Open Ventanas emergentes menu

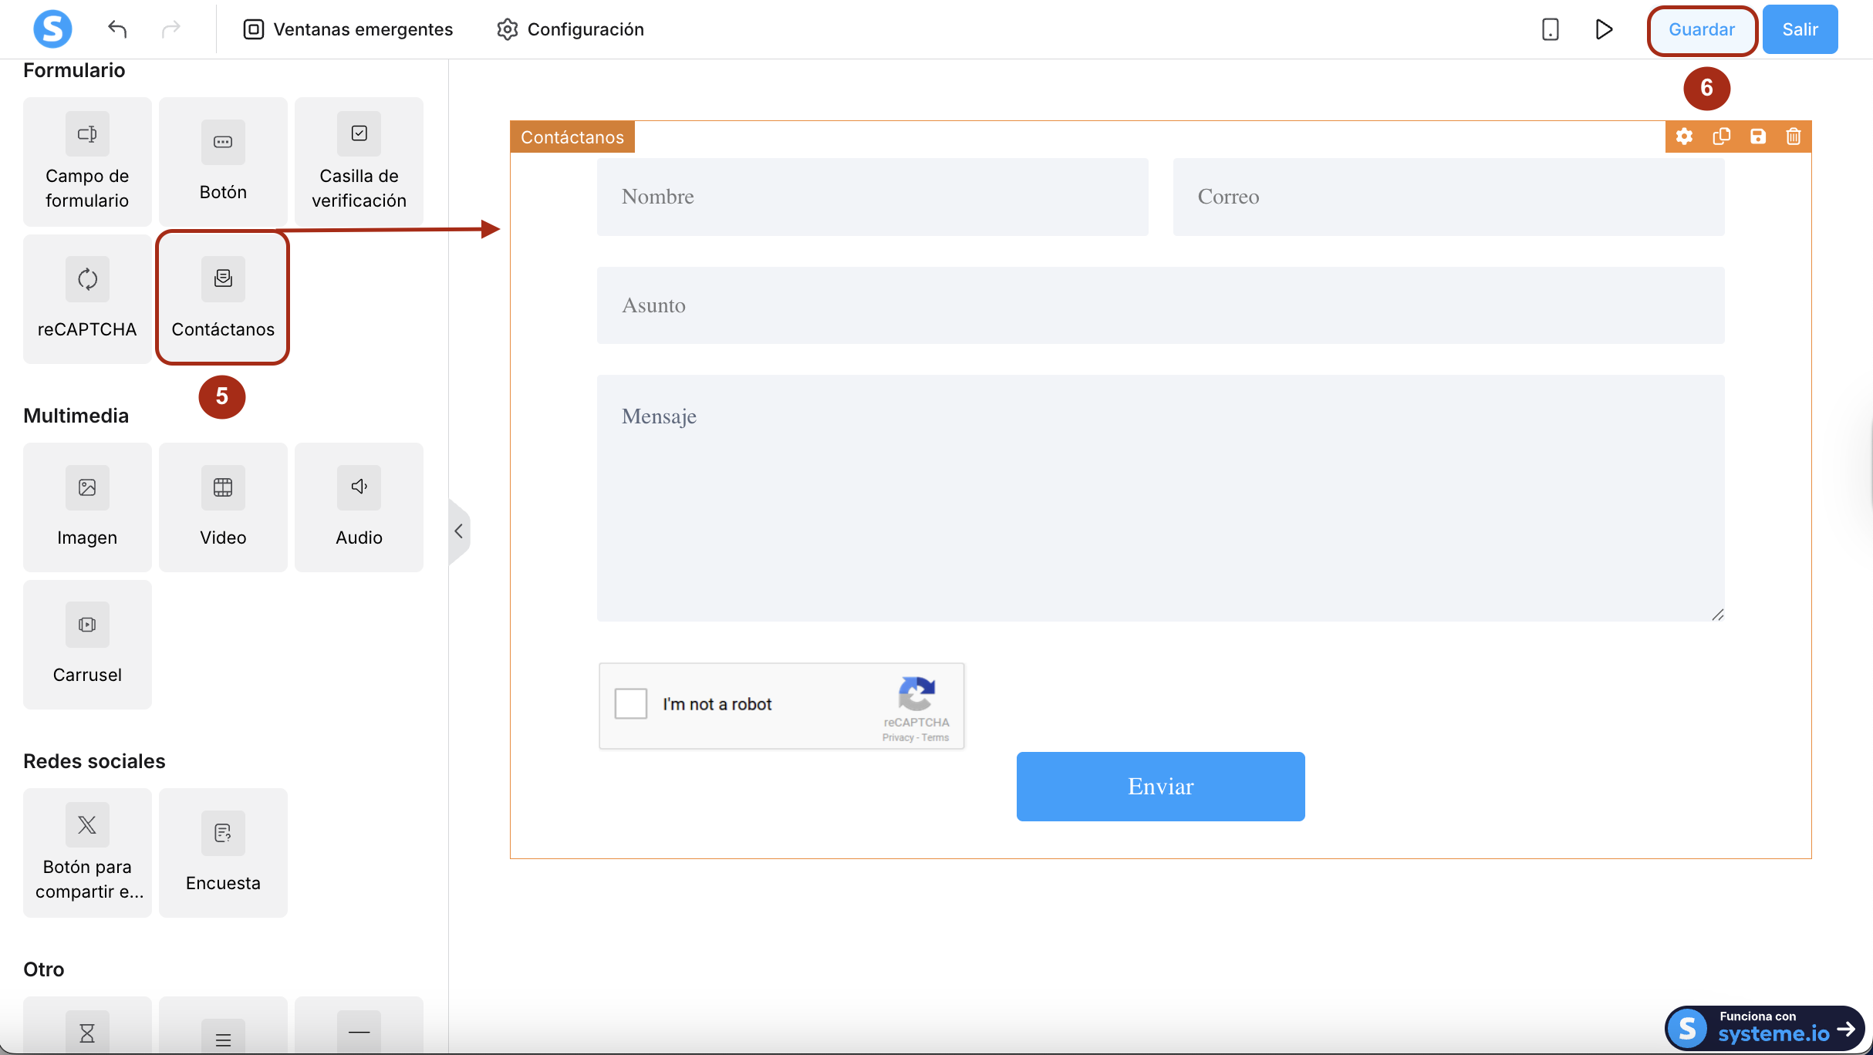348,29
